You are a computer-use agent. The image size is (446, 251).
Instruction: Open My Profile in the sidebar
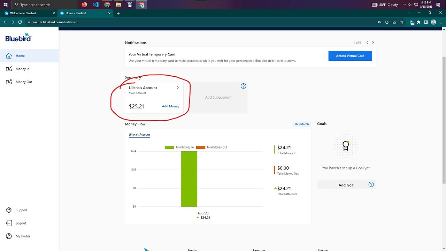(x=23, y=236)
